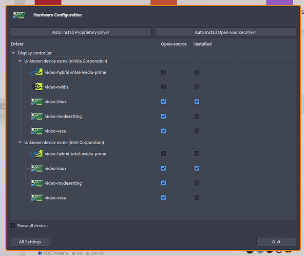Screen dimensions: 304x256
Task: Click video-modesetting card icon under Intel Corporation
Action: pyautogui.click(x=37, y=183)
